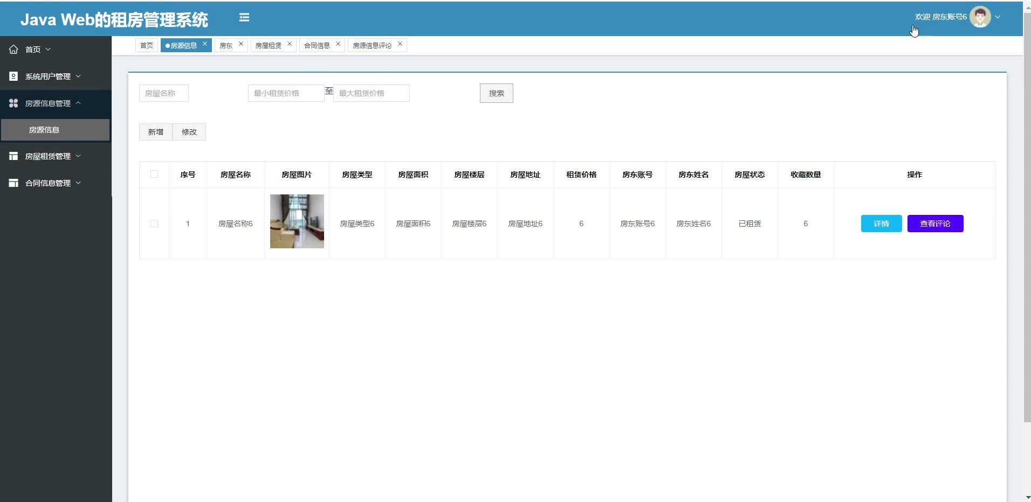This screenshot has height=502, width=1031.
Task: Click the home icon in sidebar
Action: [13, 50]
